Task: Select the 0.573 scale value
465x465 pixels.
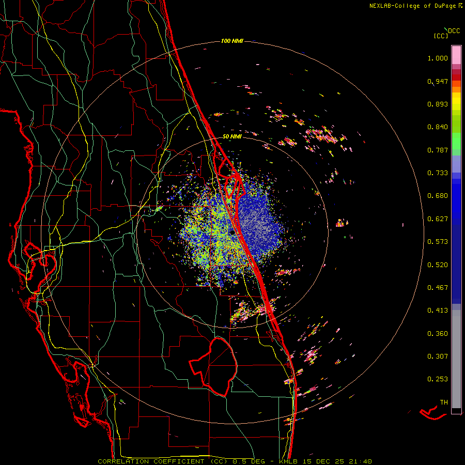Action: tap(438, 242)
